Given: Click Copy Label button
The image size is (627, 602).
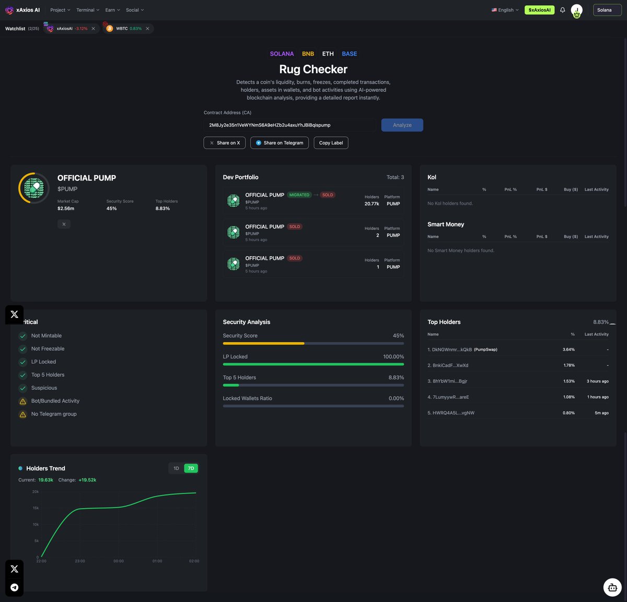Looking at the screenshot, I should [331, 143].
